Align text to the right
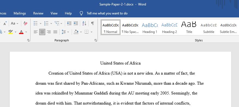 coord(49,32)
